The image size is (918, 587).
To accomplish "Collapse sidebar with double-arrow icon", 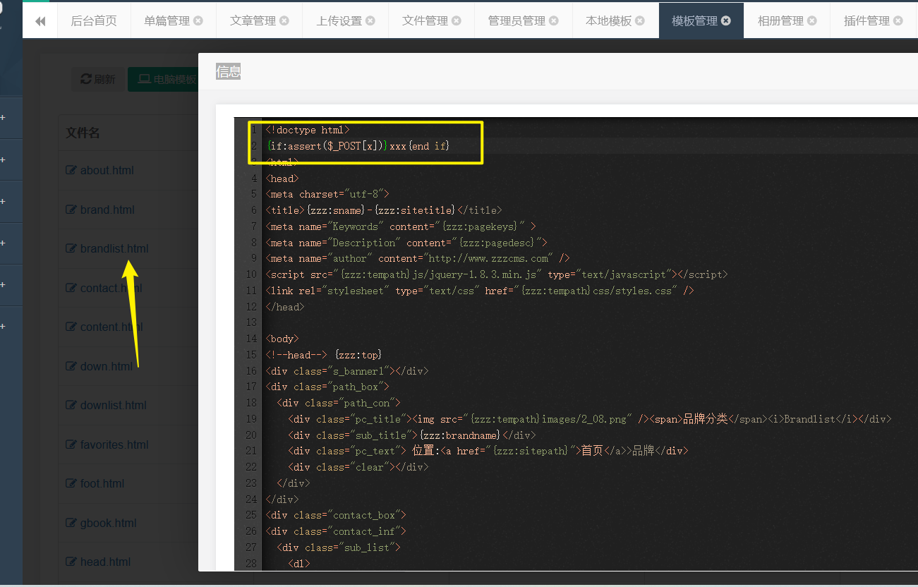I will pos(40,21).
